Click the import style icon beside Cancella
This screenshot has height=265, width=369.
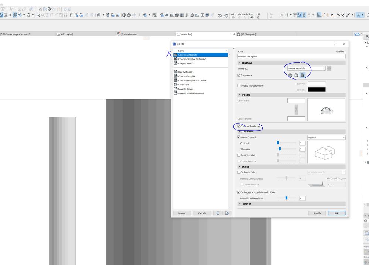(x=218, y=213)
